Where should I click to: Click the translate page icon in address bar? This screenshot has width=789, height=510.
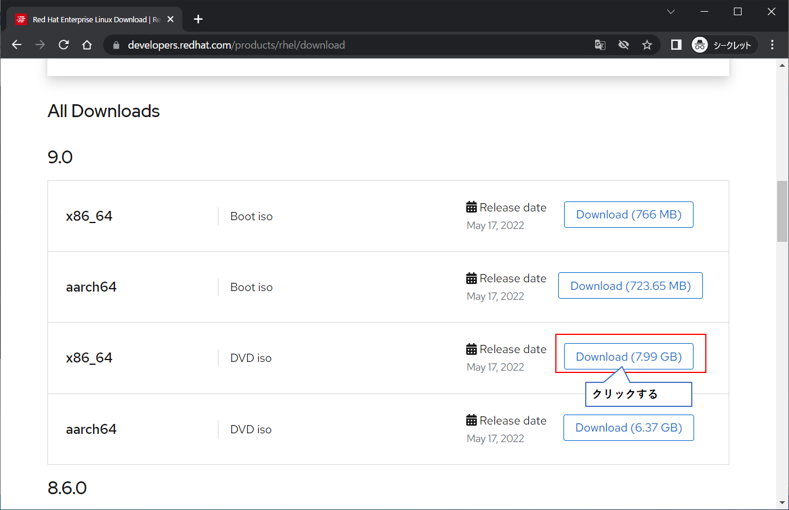point(600,45)
